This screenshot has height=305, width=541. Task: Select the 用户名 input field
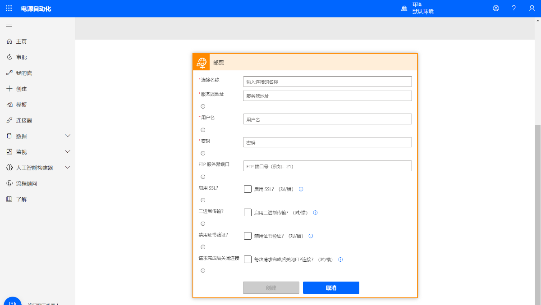coord(327,119)
